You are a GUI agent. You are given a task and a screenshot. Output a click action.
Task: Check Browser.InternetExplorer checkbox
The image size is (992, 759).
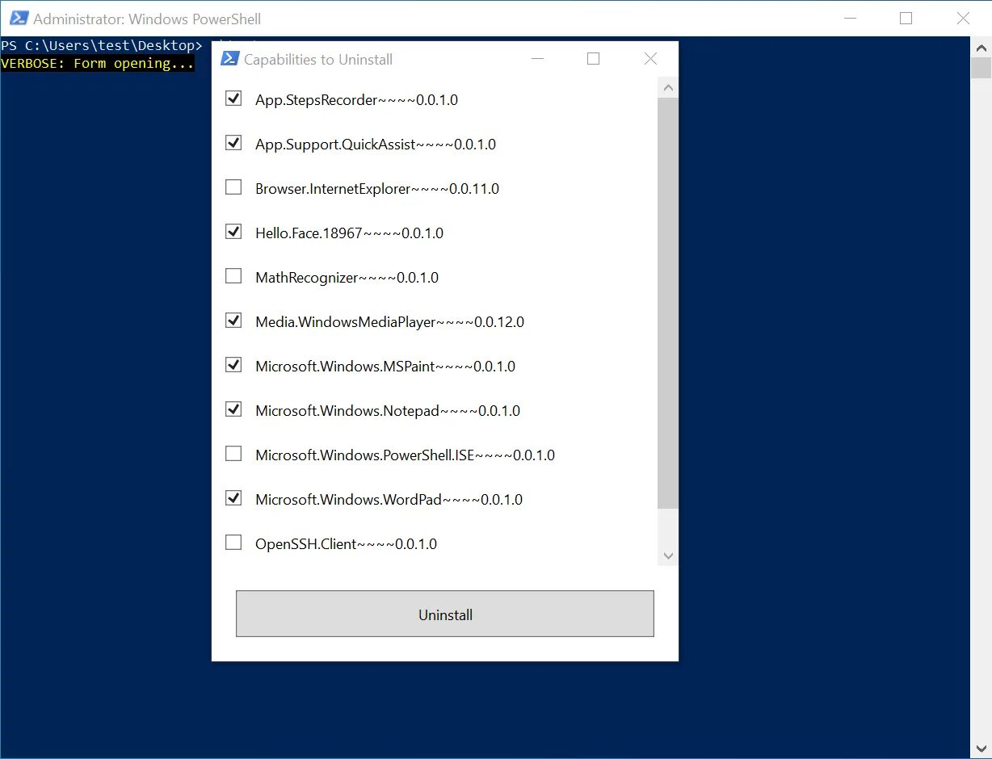[x=233, y=187]
